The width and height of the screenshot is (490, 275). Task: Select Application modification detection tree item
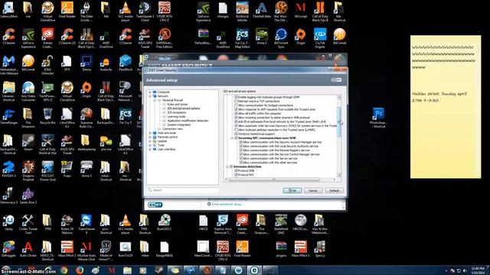click(x=188, y=121)
